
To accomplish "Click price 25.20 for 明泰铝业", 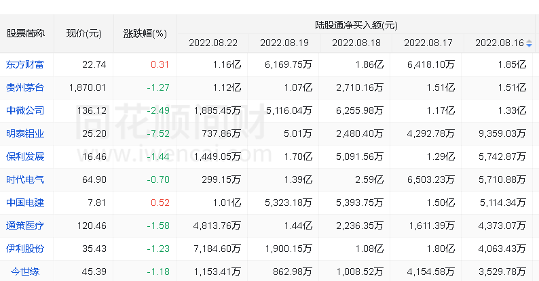I will [x=94, y=133].
